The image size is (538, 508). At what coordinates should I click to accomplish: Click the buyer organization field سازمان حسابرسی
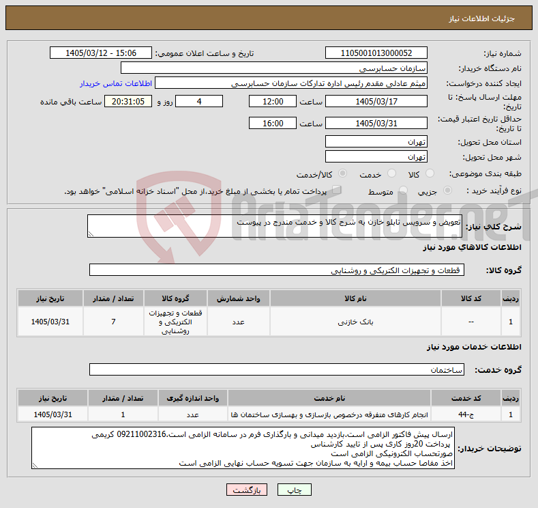(x=274, y=68)
